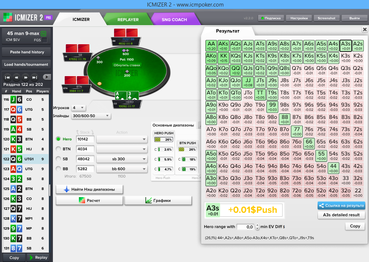Enable the FGS checkbox

pos(45,40)
